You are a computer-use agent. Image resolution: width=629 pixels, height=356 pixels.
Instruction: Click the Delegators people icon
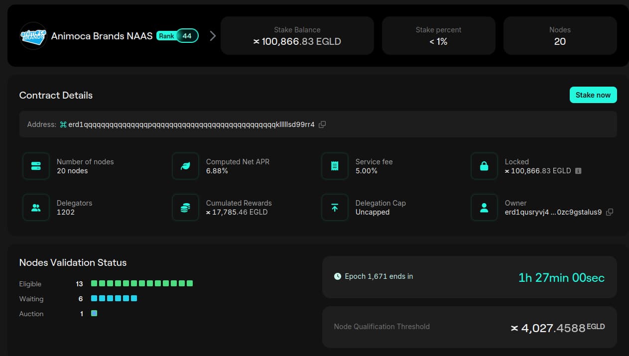36,208
